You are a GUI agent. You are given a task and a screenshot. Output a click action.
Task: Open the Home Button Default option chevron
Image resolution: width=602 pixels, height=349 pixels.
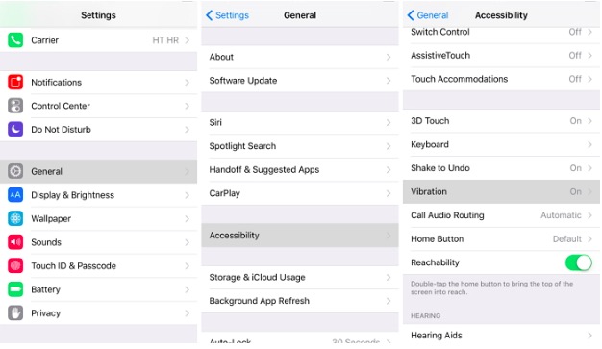(x=589, y=238)
